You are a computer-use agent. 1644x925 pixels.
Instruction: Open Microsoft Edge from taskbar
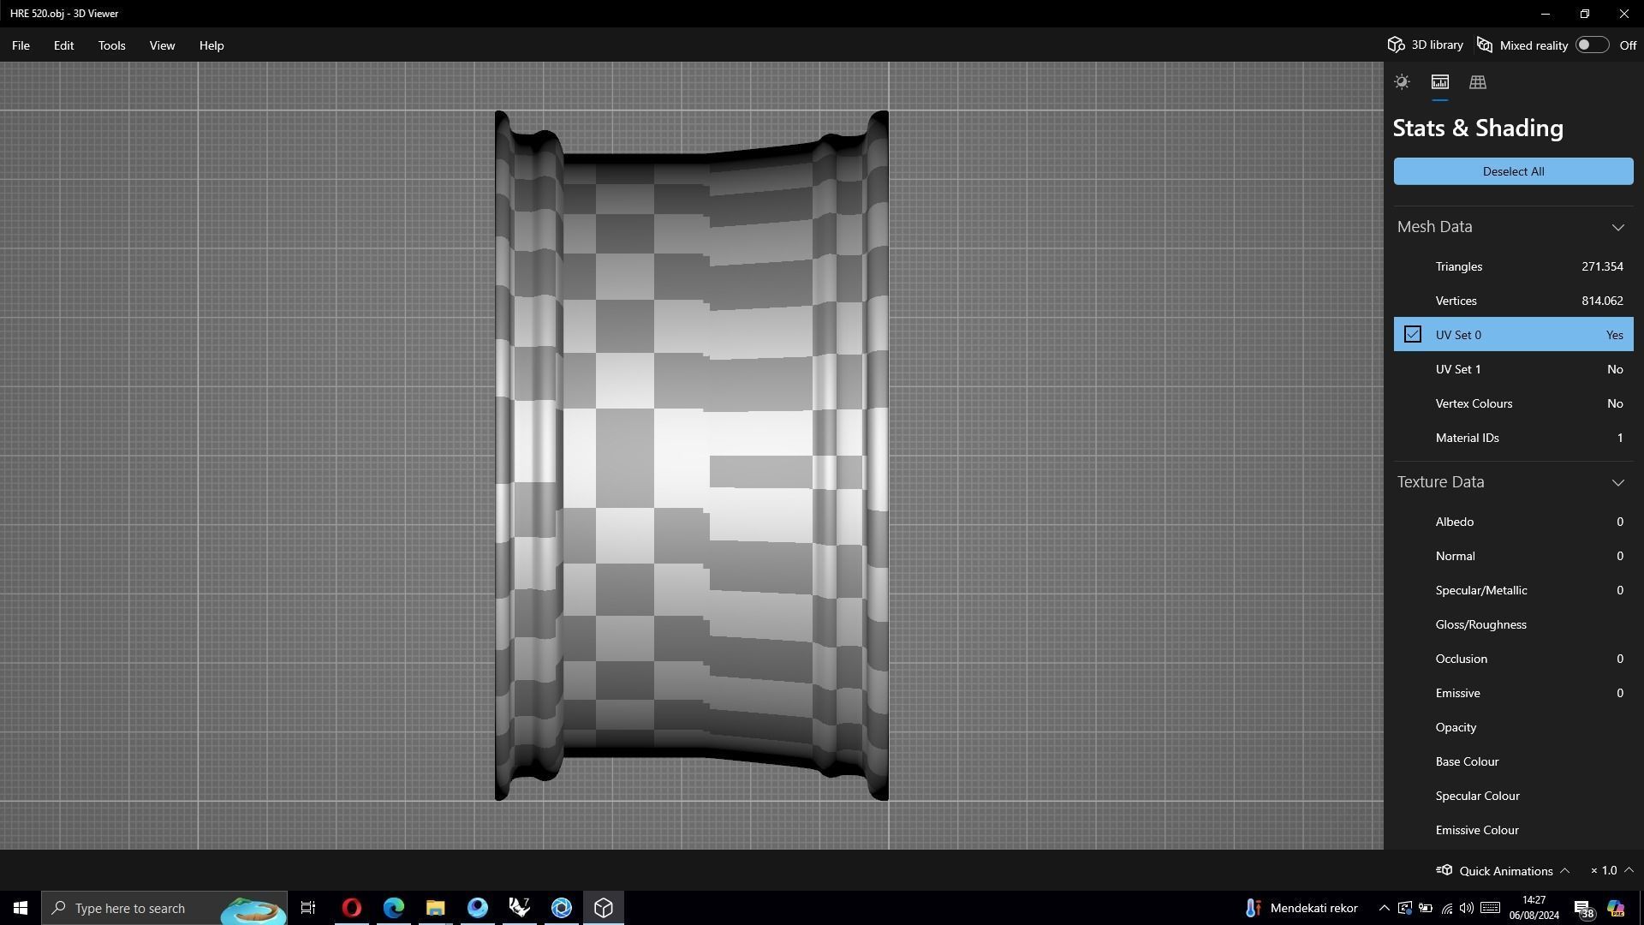(x=394, y=908)
